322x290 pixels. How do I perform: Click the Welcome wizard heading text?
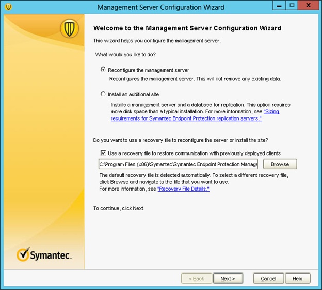187,28
